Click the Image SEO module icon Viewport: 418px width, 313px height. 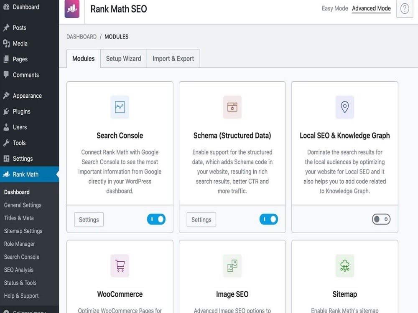(232, 265)
